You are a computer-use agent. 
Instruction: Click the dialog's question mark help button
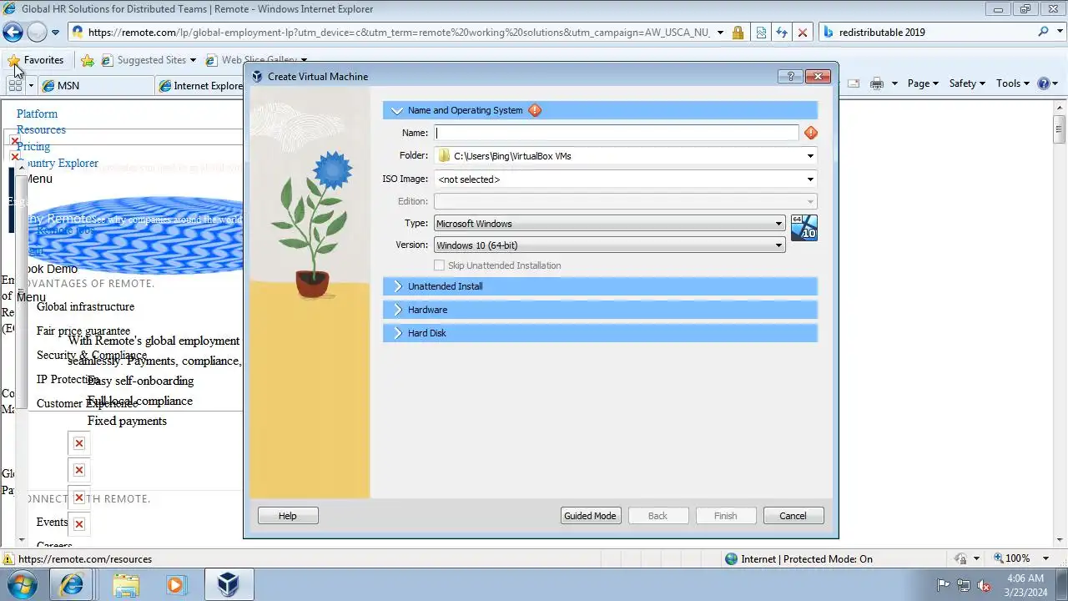click(x=790, y=76)
